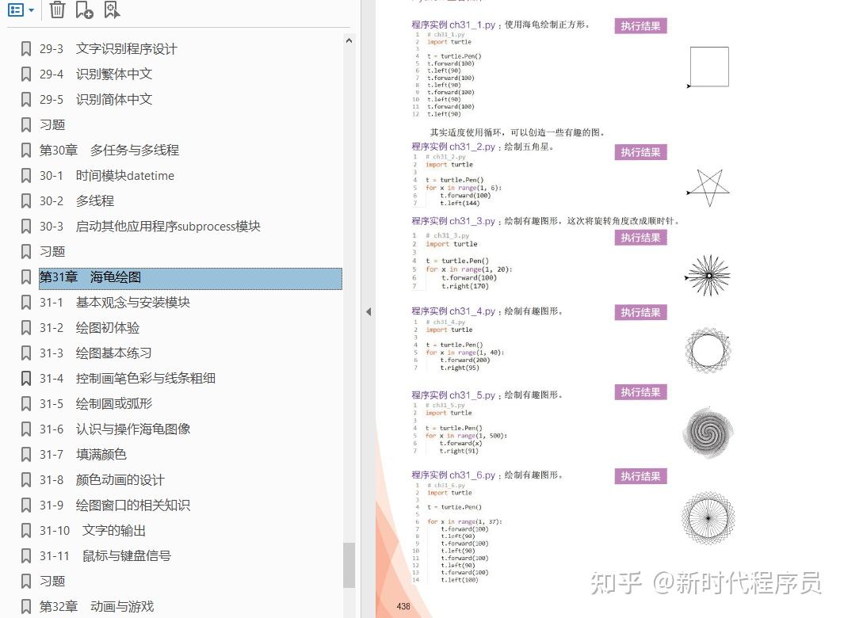Screen dimensions: 844x618
Task: Click the bookmarks pane scrollbar thumb
Action: point(349,565)
